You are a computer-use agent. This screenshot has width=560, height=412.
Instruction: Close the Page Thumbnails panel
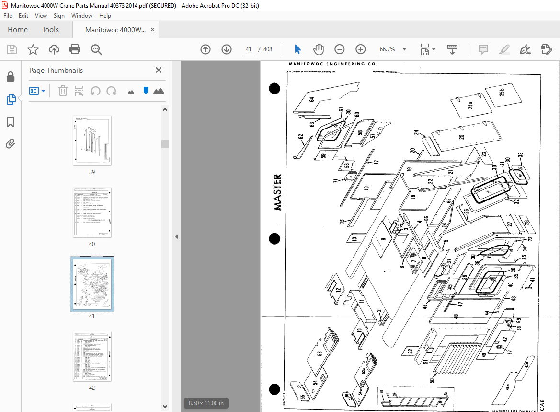[x=159, y=70]
